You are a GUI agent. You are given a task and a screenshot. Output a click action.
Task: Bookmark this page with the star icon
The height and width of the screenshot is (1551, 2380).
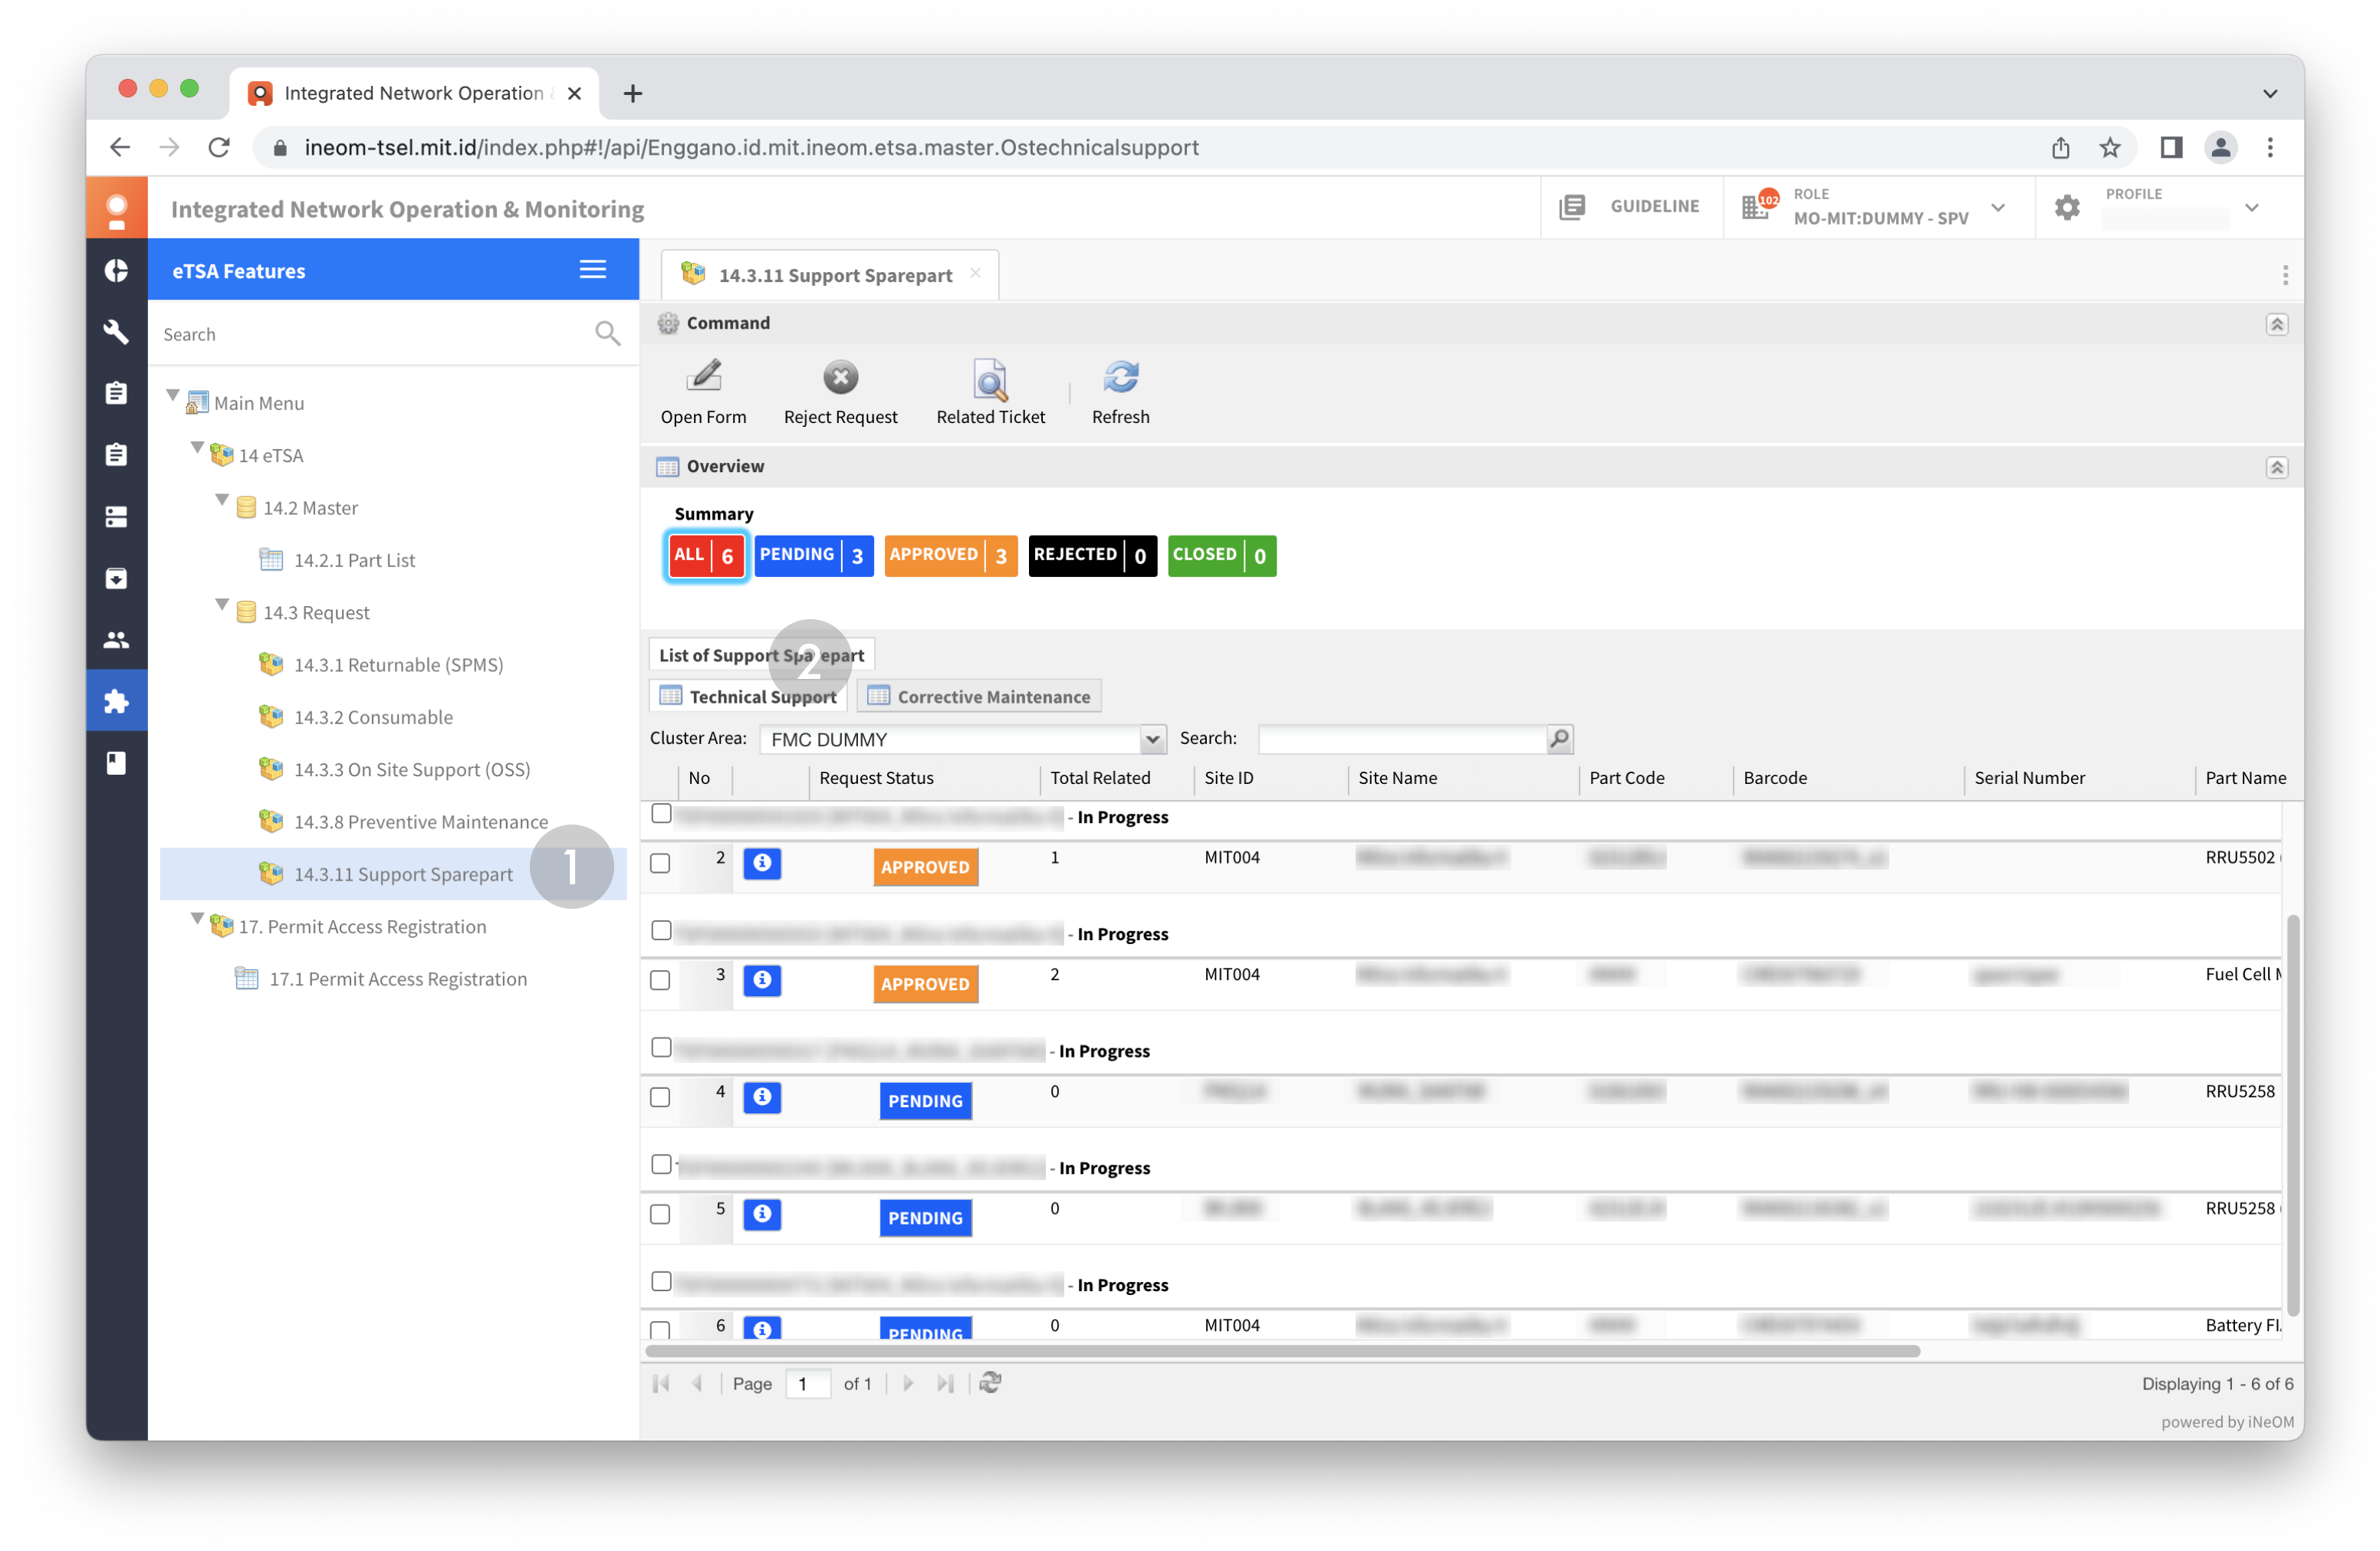(2110, 148)
